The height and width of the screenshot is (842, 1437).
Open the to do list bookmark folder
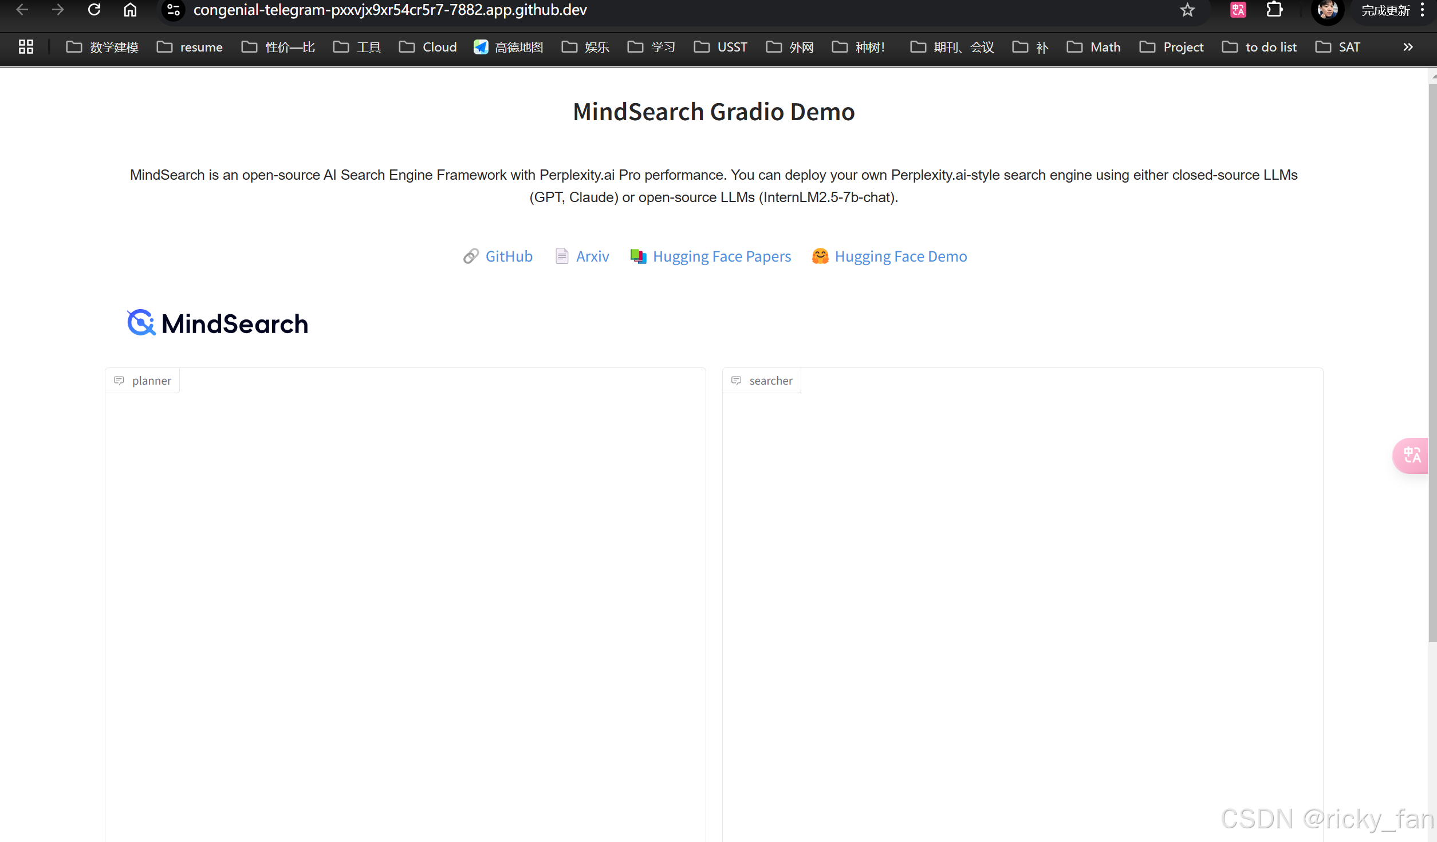(1259, 47)
